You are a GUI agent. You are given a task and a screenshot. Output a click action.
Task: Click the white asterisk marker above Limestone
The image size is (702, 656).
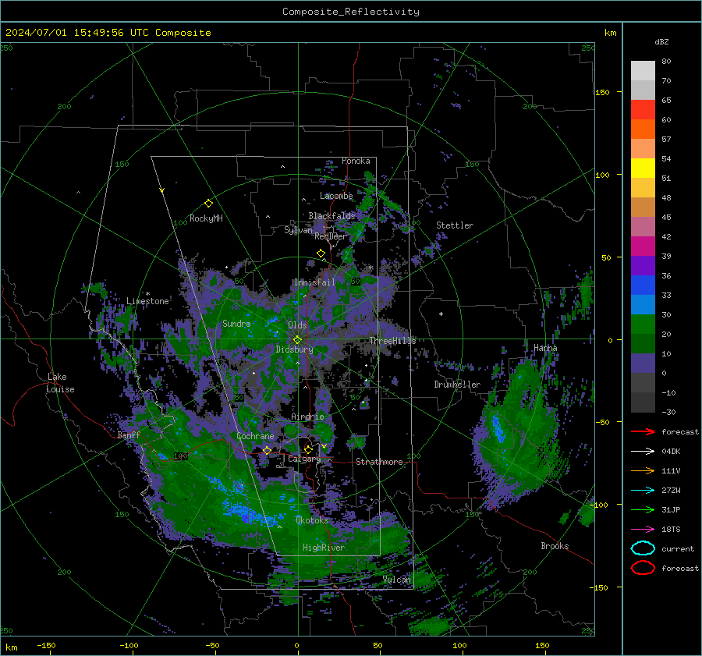click(147, 294)
